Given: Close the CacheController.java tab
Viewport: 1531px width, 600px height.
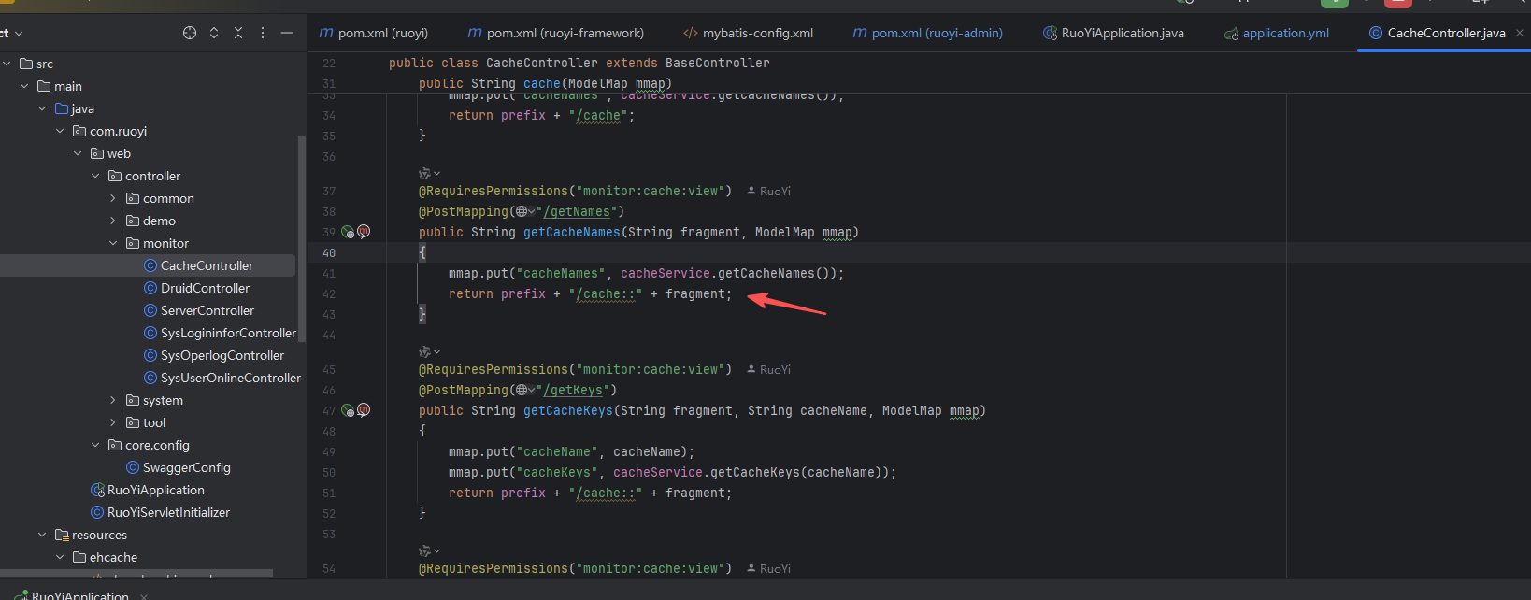Looking at the screenshot, I should pyautogui.click(x=1520, y=33).
